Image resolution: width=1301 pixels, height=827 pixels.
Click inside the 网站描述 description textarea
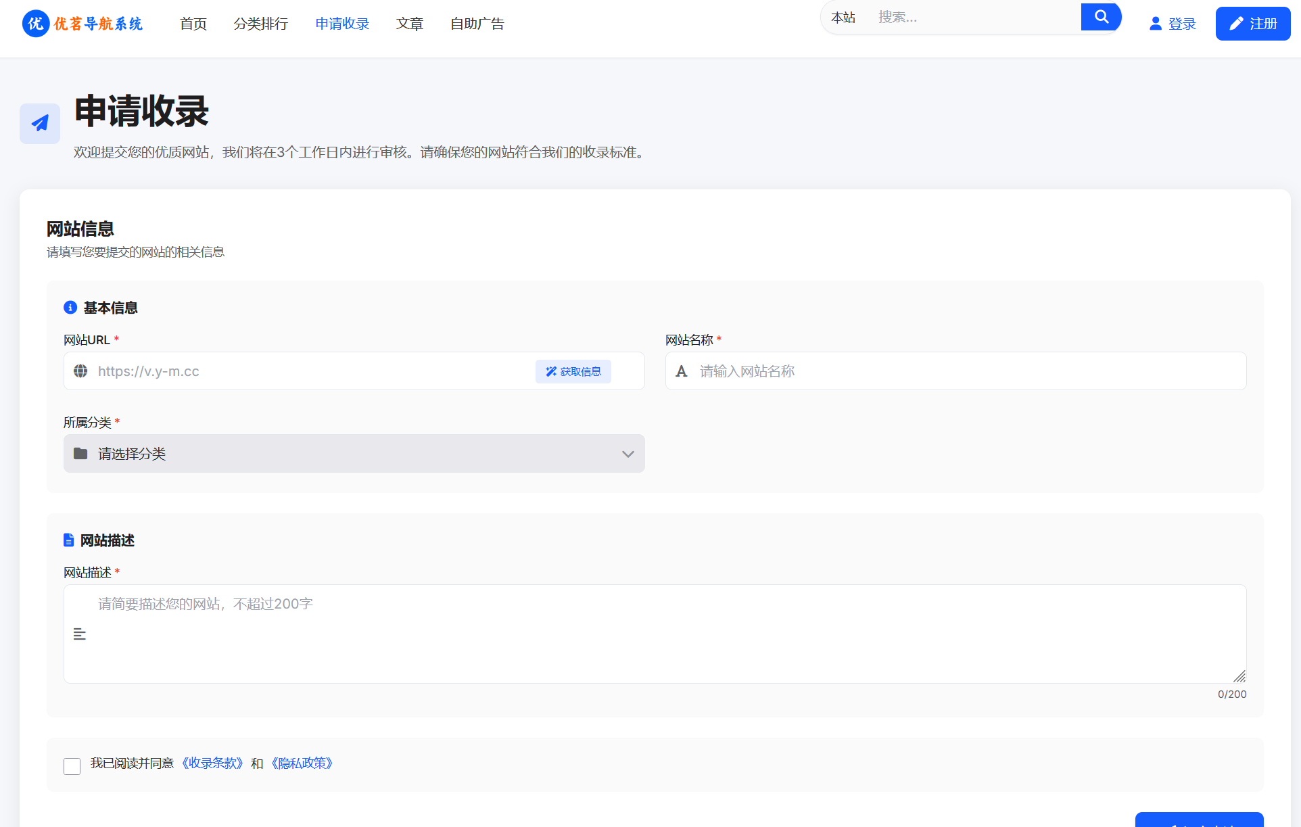(x=655, y=632)
